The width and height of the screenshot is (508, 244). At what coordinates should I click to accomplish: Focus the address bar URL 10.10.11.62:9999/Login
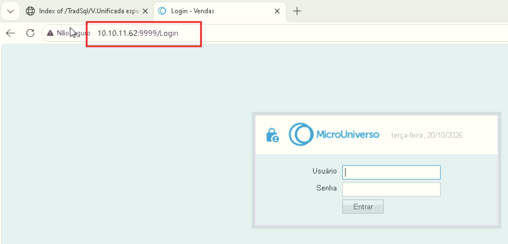pyautogui.click(x=138, y=34)
